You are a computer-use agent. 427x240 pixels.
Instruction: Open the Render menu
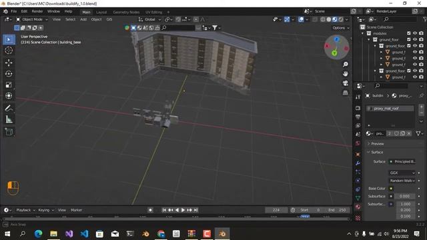37,11
